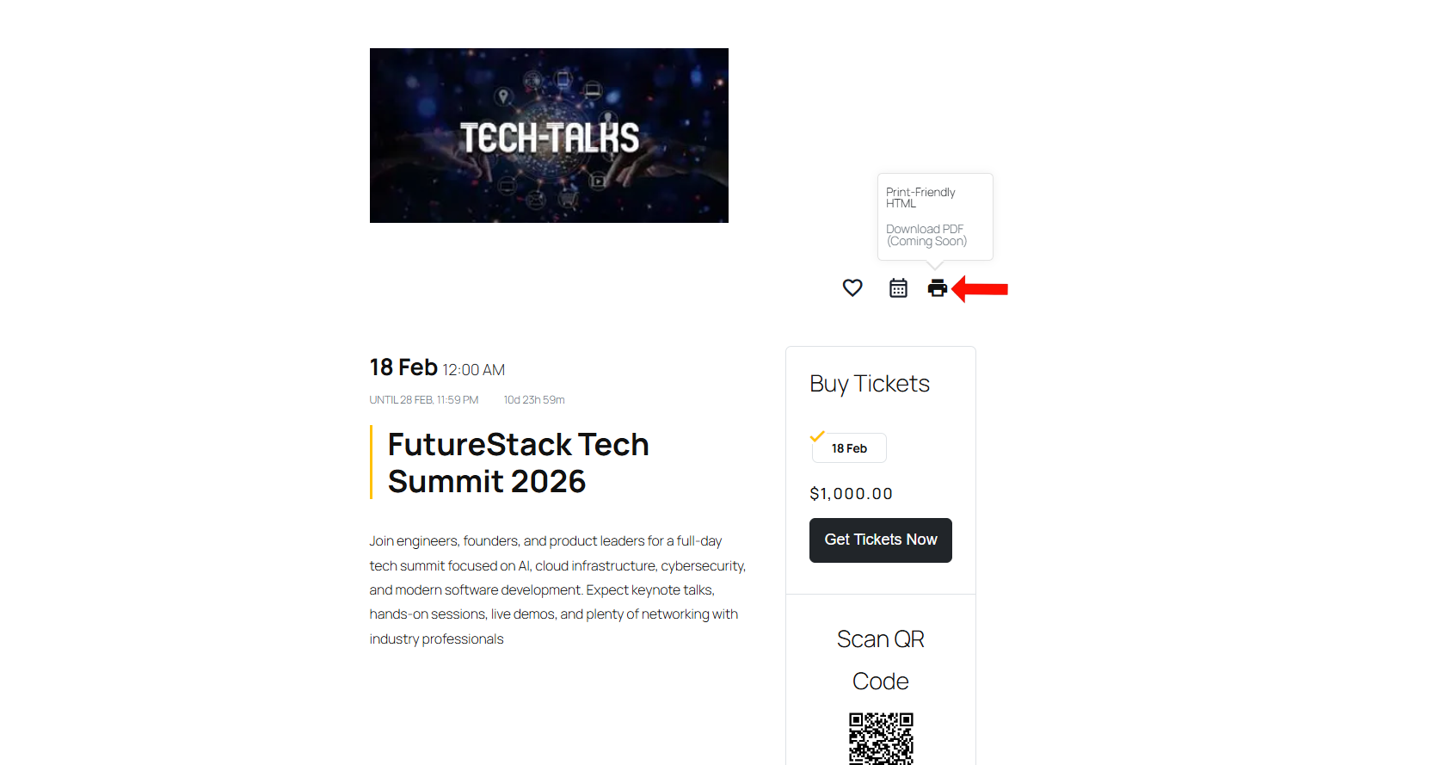Click the $1,000.00 ticket price
The height and width of the screenshot is (765, 1452).
851,494
